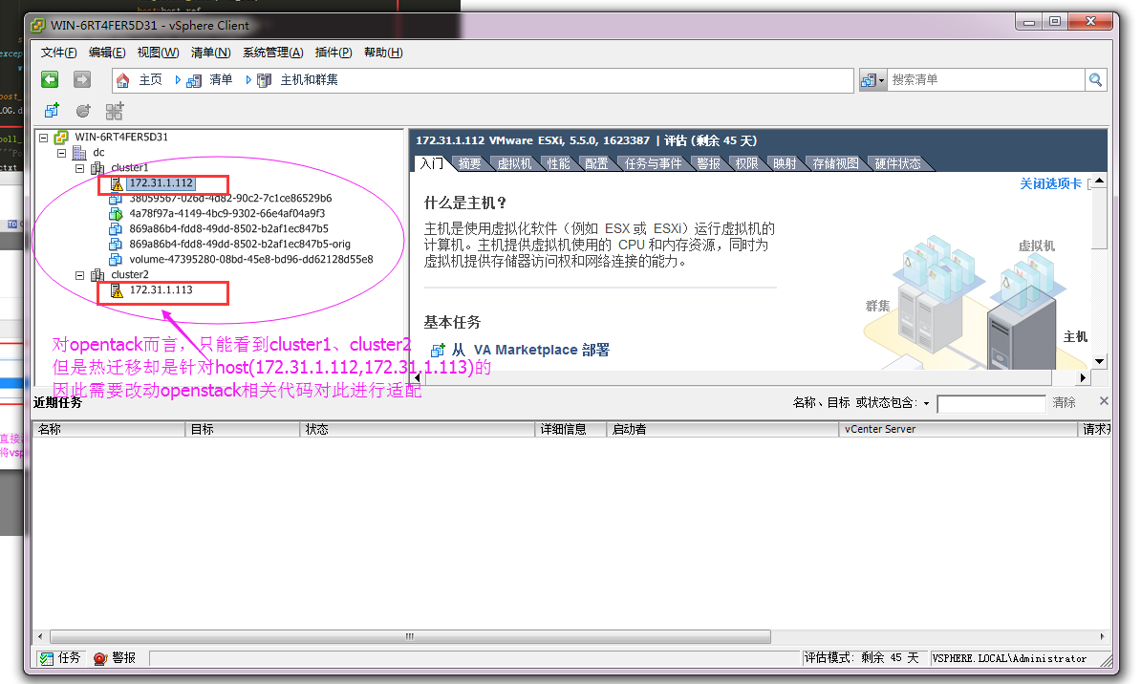
Task: Switch to the 警报 tab
Action: coord(708,163)
